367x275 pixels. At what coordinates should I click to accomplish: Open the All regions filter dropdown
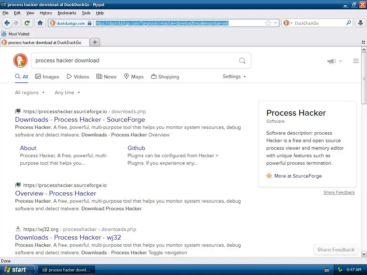click(x=30, y=93)
